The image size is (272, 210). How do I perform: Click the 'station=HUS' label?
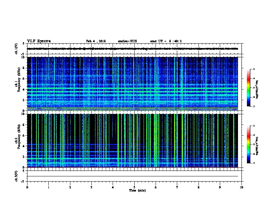(127, 41)
